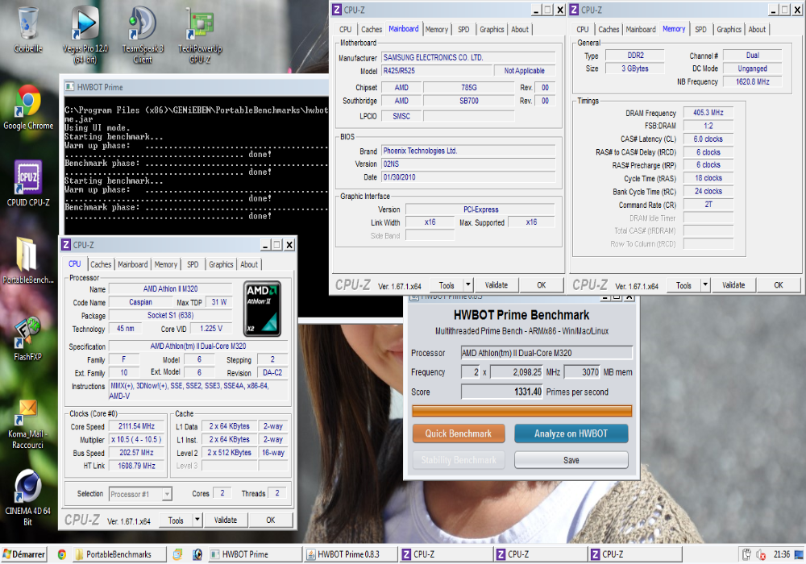Open TechPowerUp GPU-Z desktop icon
The height and width of the screenshot is (564, 806).
pyautogui.click(x=200, y=34)
